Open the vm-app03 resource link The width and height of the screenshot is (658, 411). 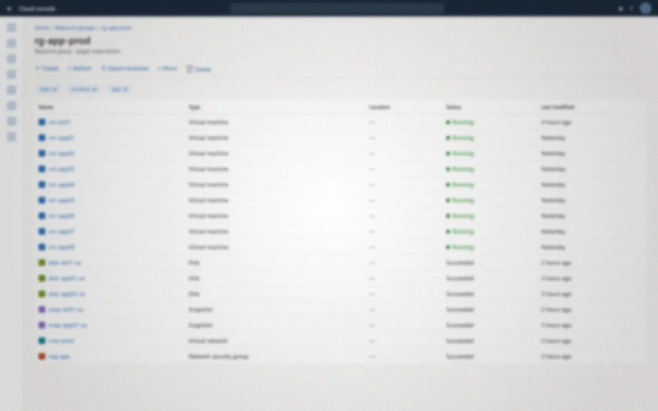click(x=61, y=169)
